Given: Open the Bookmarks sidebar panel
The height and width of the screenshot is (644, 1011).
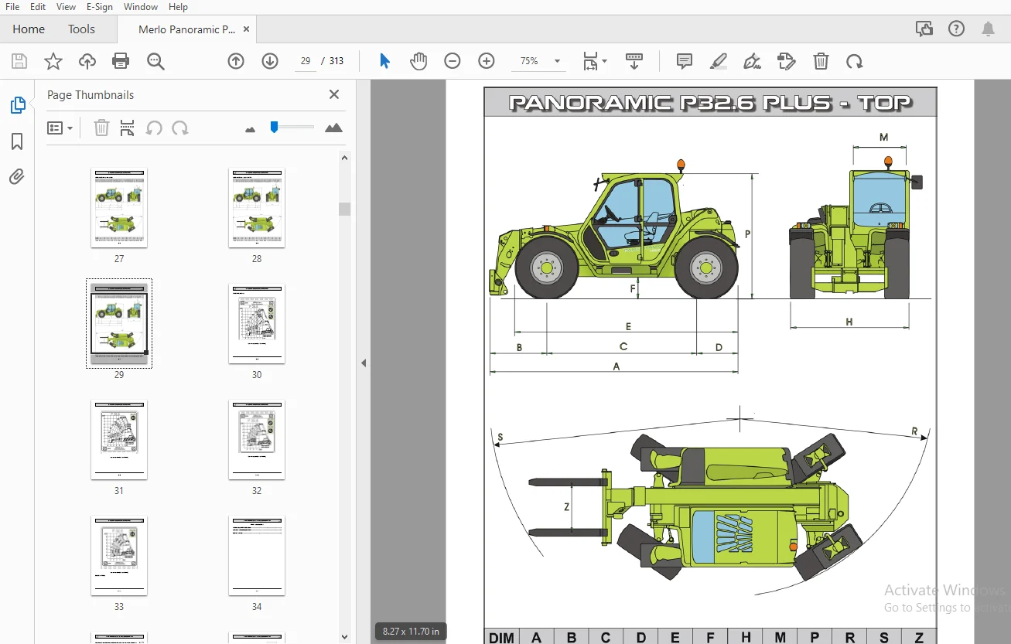Looking at the screenshot, I should pos(17,141).
